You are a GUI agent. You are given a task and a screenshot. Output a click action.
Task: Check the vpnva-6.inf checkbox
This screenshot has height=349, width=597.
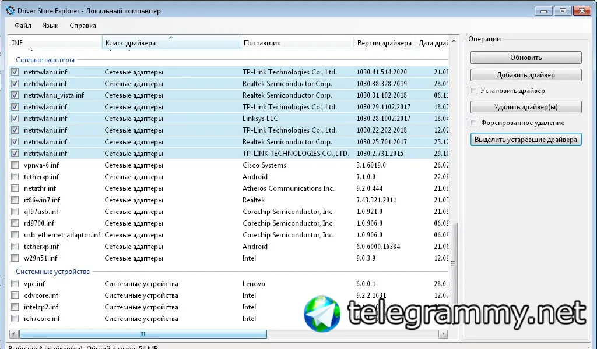coord(15,165)
